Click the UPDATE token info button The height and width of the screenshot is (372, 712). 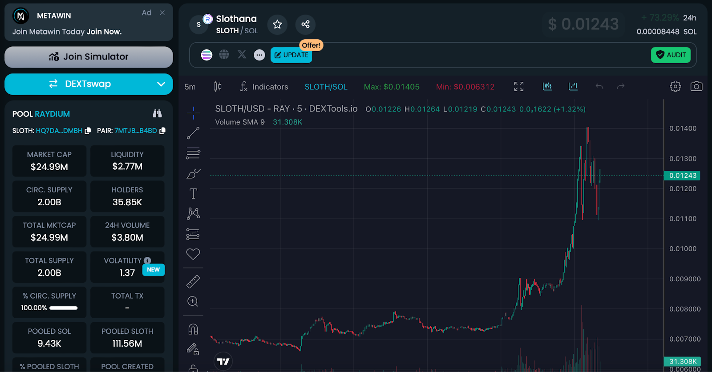click(291, 55)
